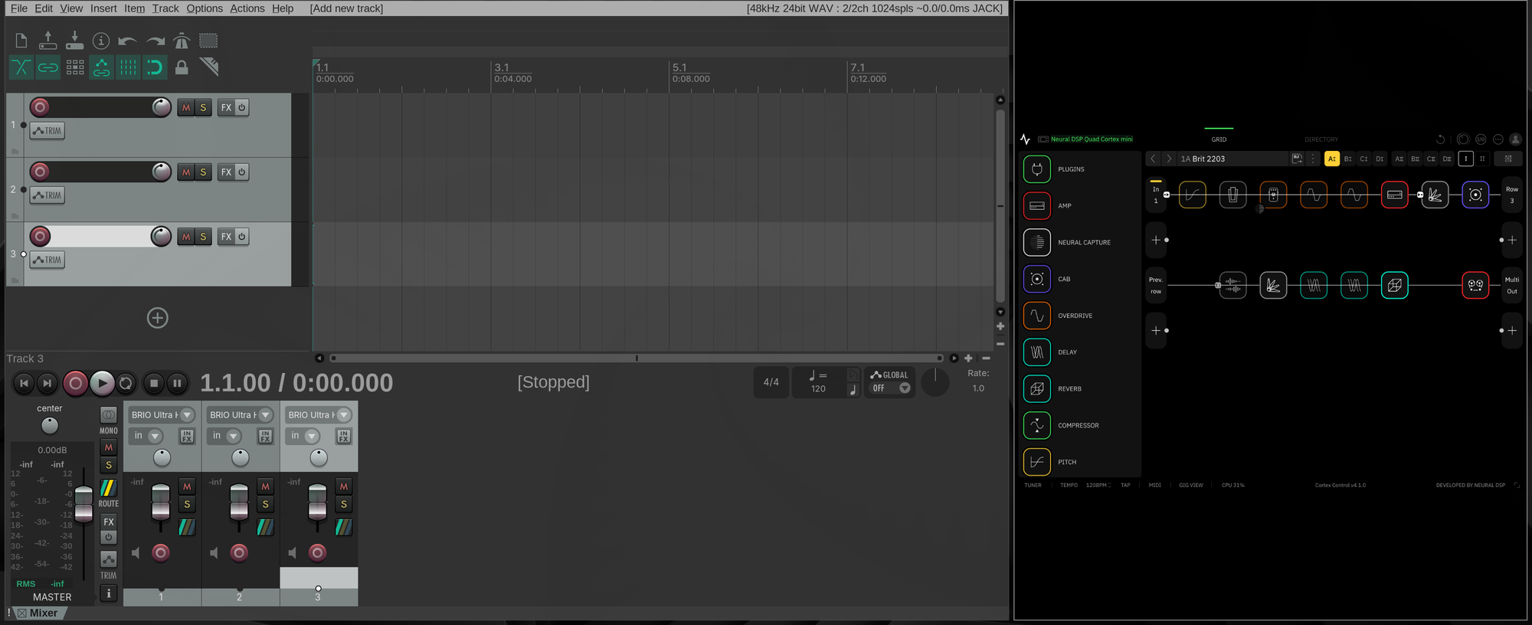Click TAP tempo in Cortex footer

pos(1125,485)
